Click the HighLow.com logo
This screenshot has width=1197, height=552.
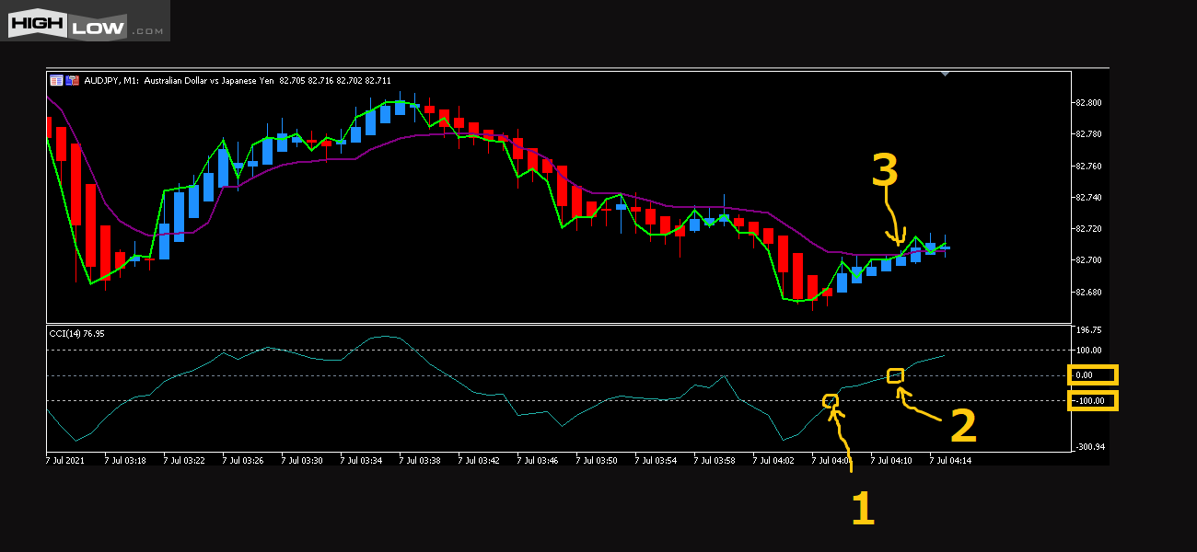pyautogui.click(x=86, y=21)
